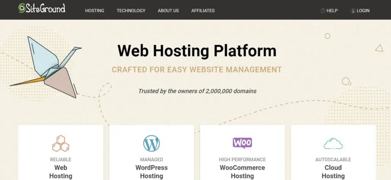This screenshot has width=391, height=180.
Task: Click the SiteGround logo
Action: [x=42, y=8]
